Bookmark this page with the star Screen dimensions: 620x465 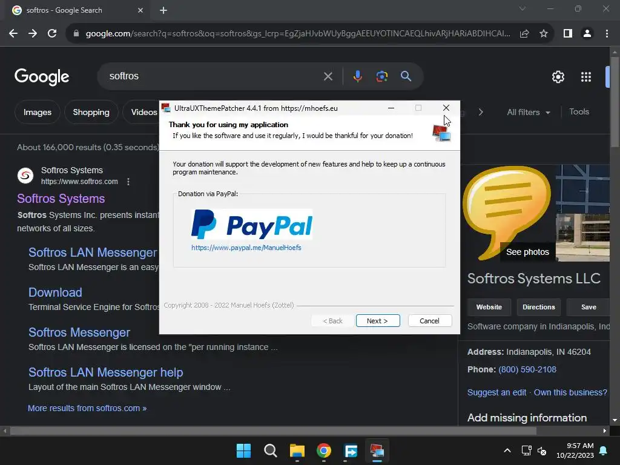(544, 34)
